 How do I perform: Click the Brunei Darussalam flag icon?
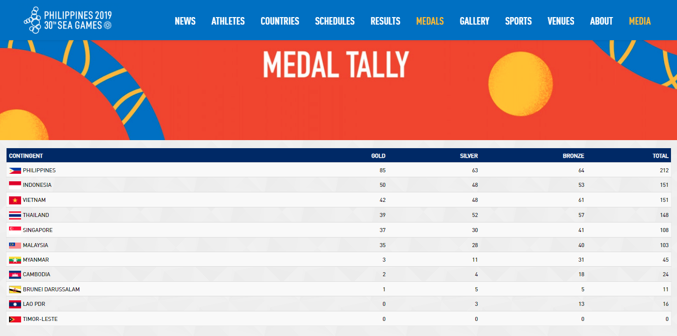15,289
